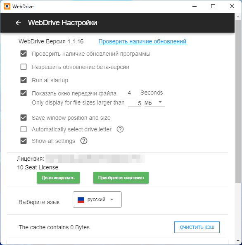The height and width of the screenshot is (245, 242).
Task: Enable Automatically select drive letter
Action: [24, 129]
